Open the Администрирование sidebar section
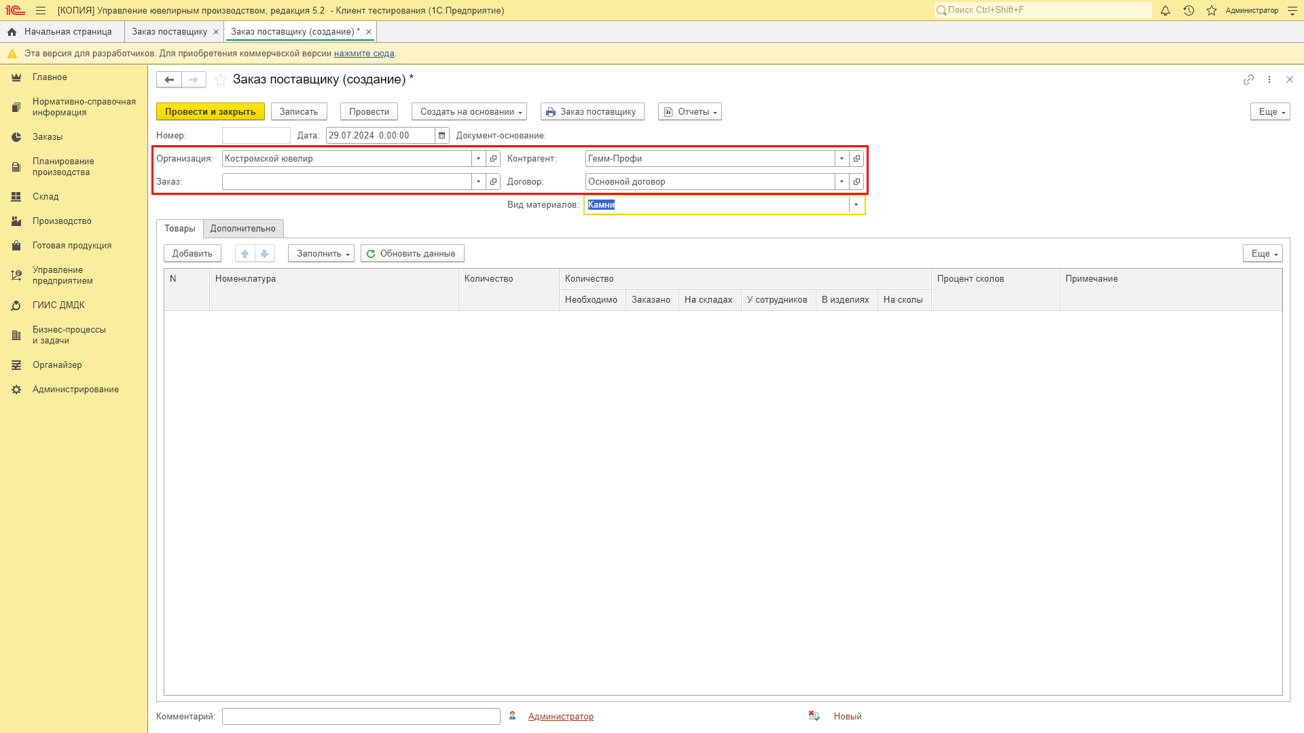The width and height of the screenshot is (1304, 733). point(75,390)
